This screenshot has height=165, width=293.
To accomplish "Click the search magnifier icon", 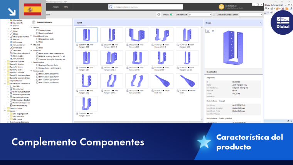I will pos(111,7).
